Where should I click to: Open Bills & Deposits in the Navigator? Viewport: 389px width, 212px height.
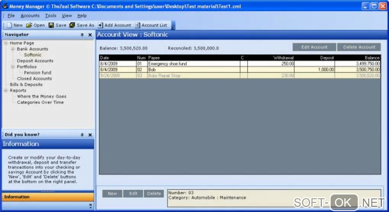[26, 84]
